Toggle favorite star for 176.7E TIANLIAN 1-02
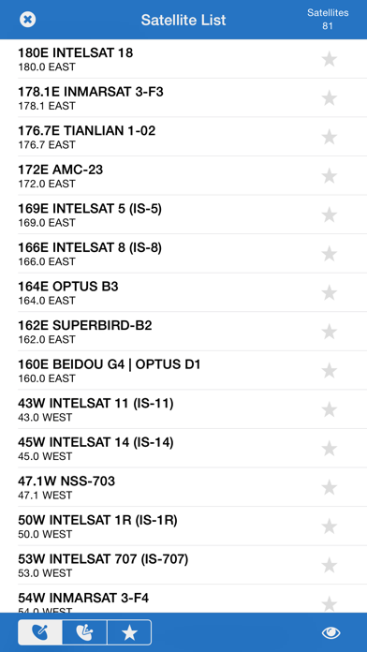 pos(330,137)
